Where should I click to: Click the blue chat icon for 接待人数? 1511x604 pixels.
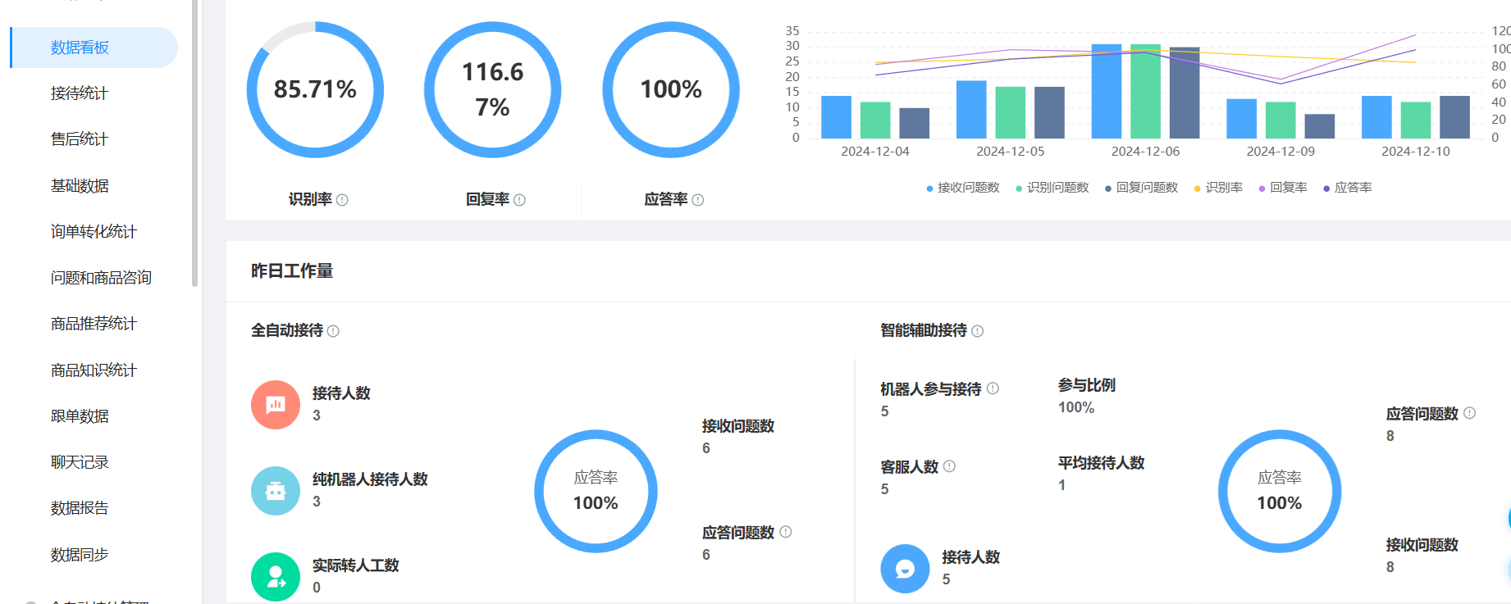905,569
